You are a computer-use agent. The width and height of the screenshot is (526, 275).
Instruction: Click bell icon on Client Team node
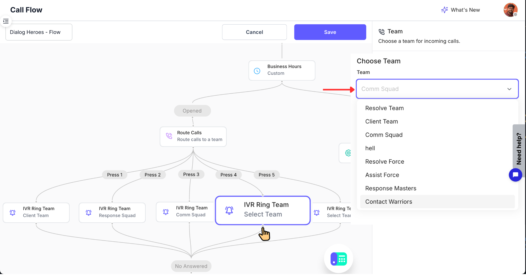pyautogui.click(x=13, y=213)
